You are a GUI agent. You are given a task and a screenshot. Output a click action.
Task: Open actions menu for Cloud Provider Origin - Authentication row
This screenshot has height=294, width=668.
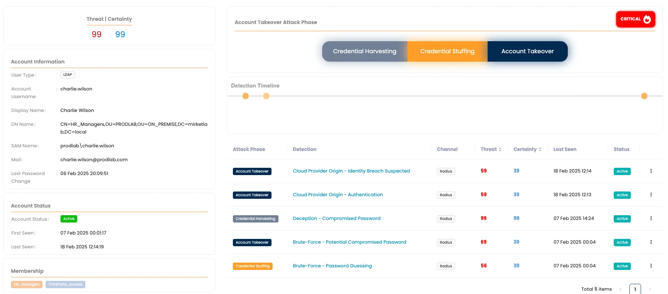pos(651,195)
